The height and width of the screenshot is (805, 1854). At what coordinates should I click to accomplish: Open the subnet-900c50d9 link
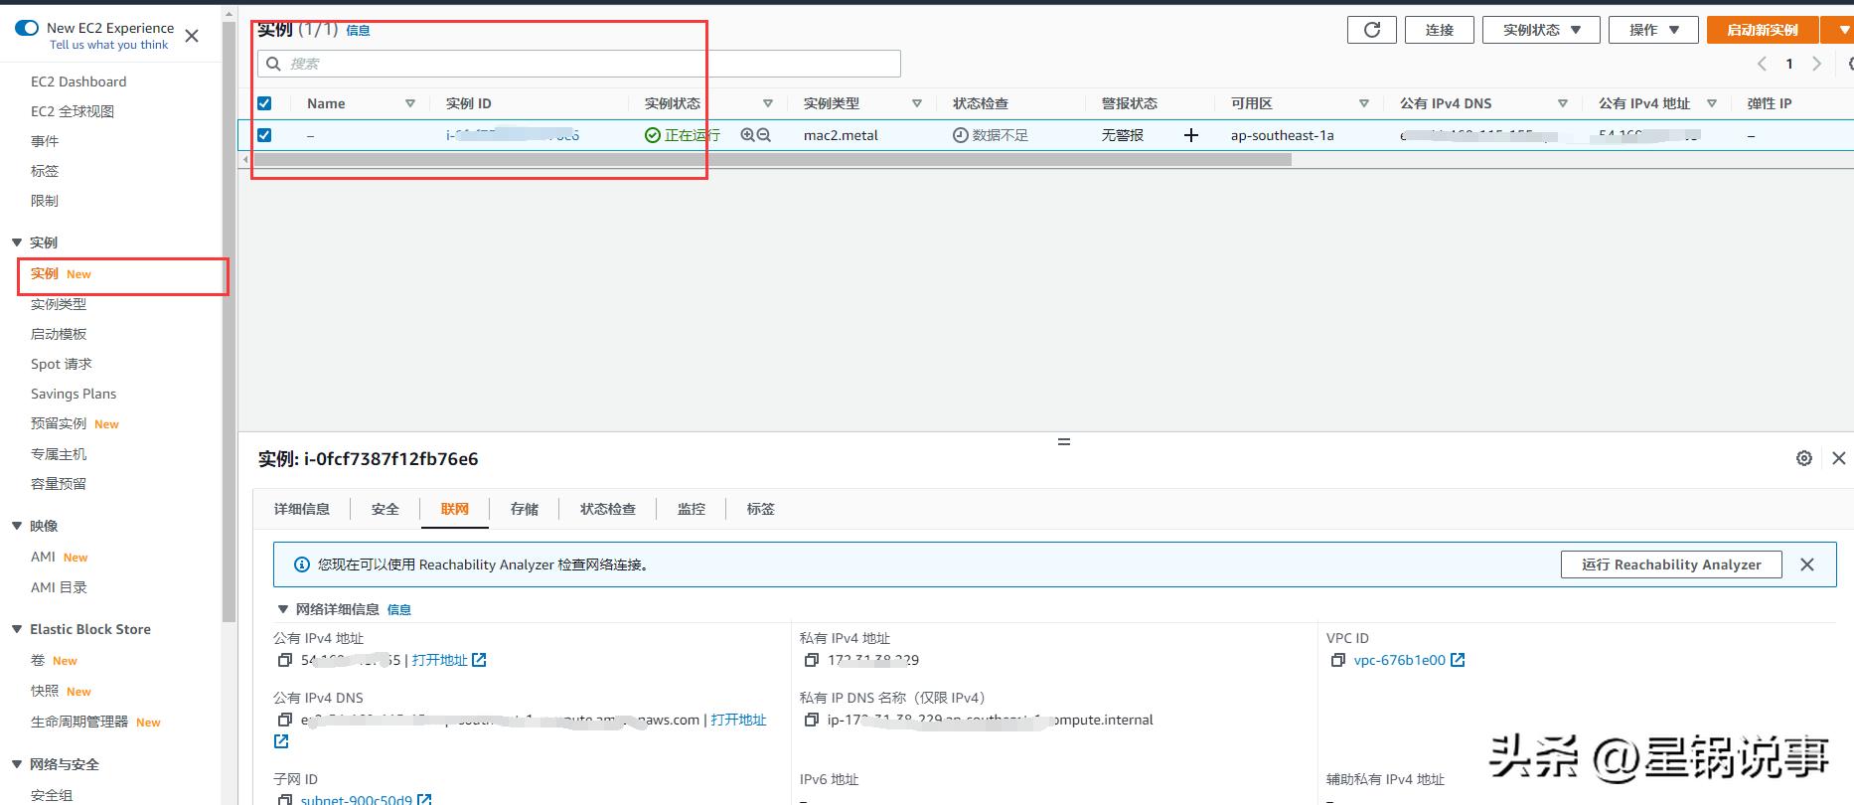coord(356,799)
